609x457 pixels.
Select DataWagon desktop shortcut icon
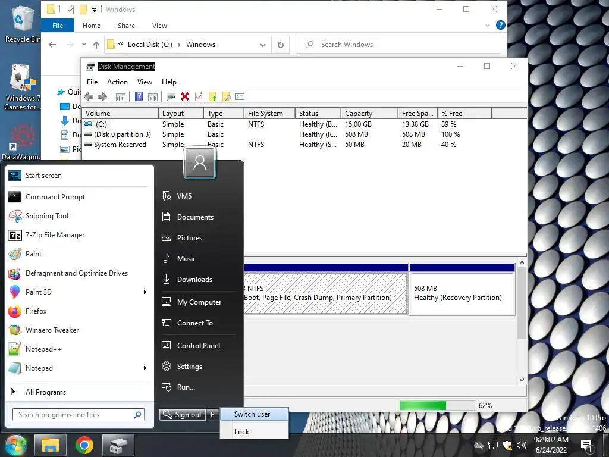pyautogui.click(x=22, y=143)
